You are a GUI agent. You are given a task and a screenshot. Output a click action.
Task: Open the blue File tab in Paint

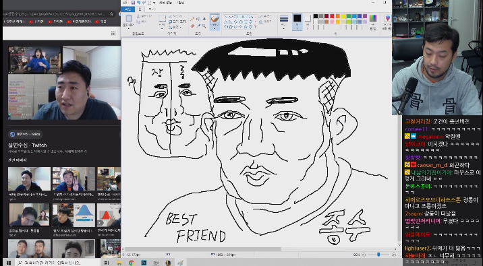(128, 9)
